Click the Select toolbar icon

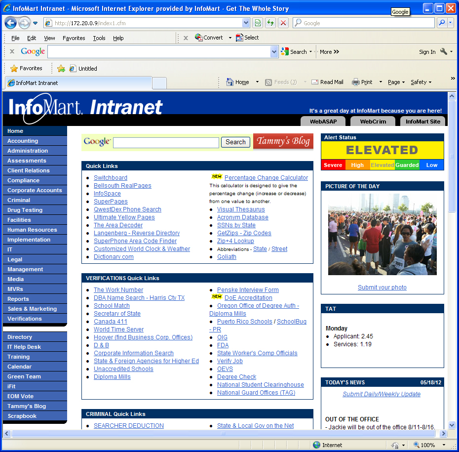click(247, 38)
